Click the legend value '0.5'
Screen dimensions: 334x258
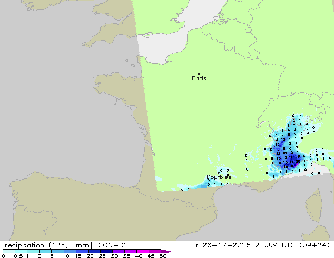pos(18,256)
